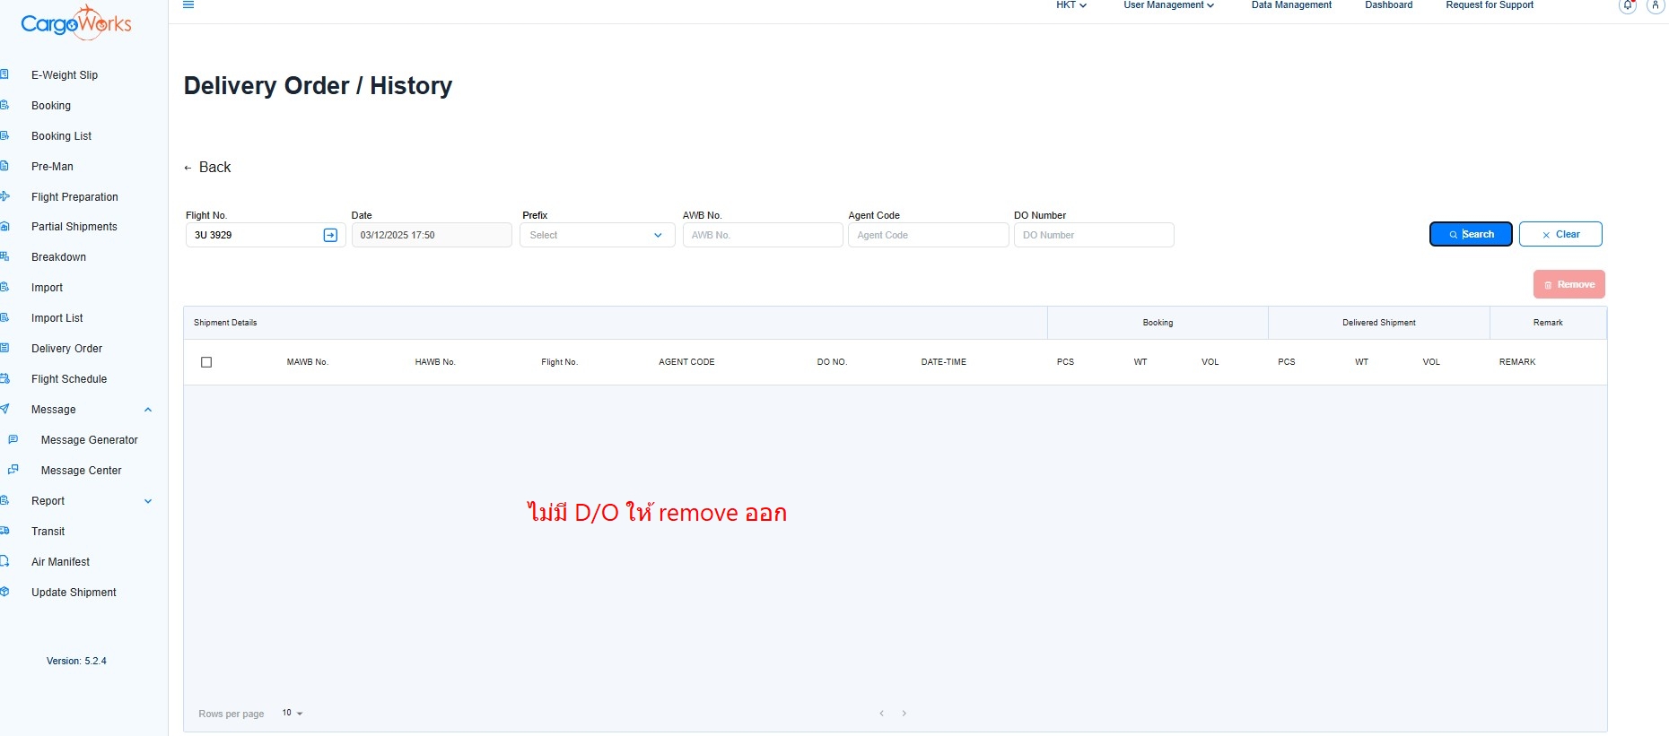Click the back arrow icon
Image resolution: width=1669 pixels, height=736 pixels.
pos(188,168)
